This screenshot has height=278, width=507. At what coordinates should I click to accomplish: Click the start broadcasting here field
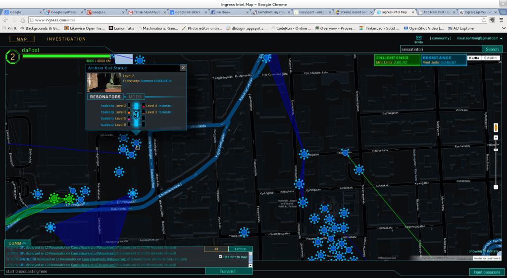point(105,271)
